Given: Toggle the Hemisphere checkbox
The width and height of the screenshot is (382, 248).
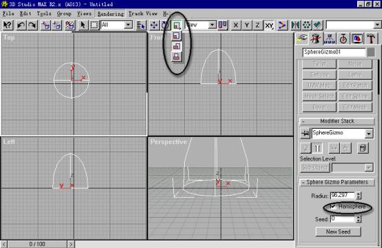Looking at the screenshot, I should 333,207.
